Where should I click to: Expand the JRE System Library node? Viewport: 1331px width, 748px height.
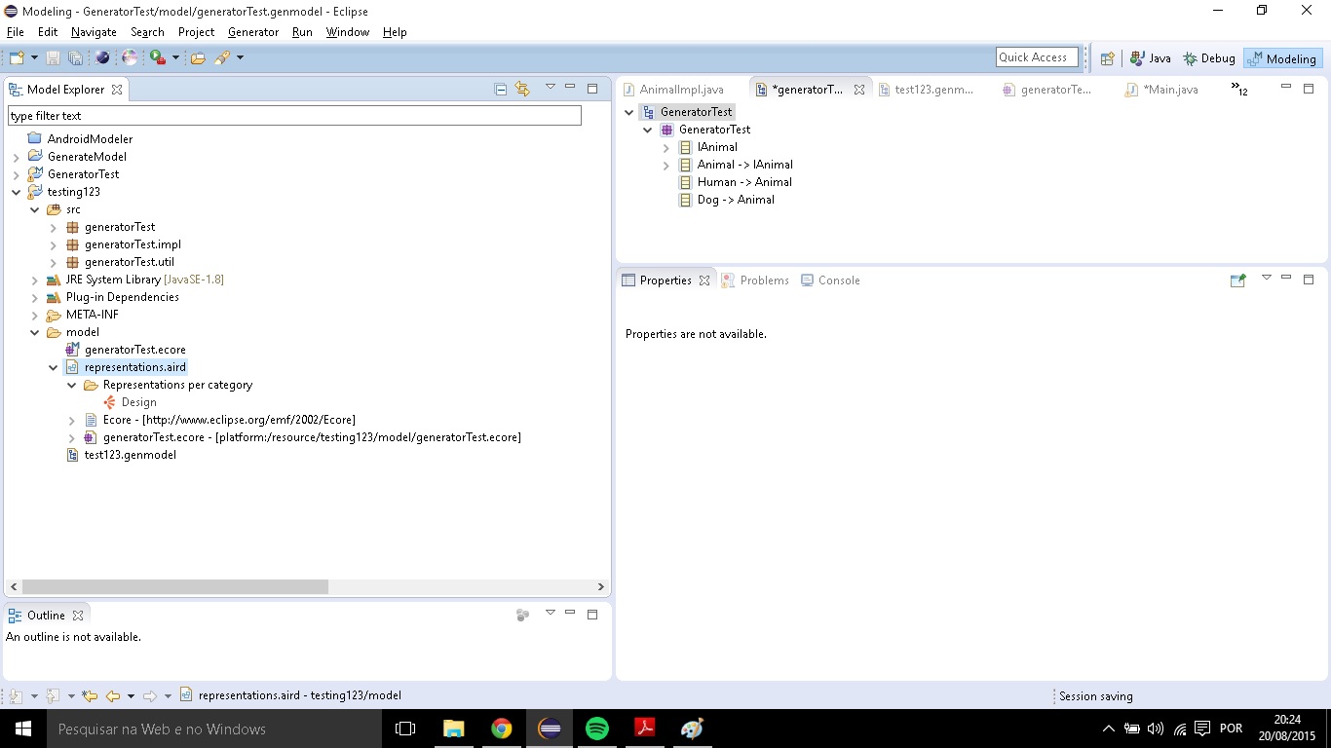[35, 280]
